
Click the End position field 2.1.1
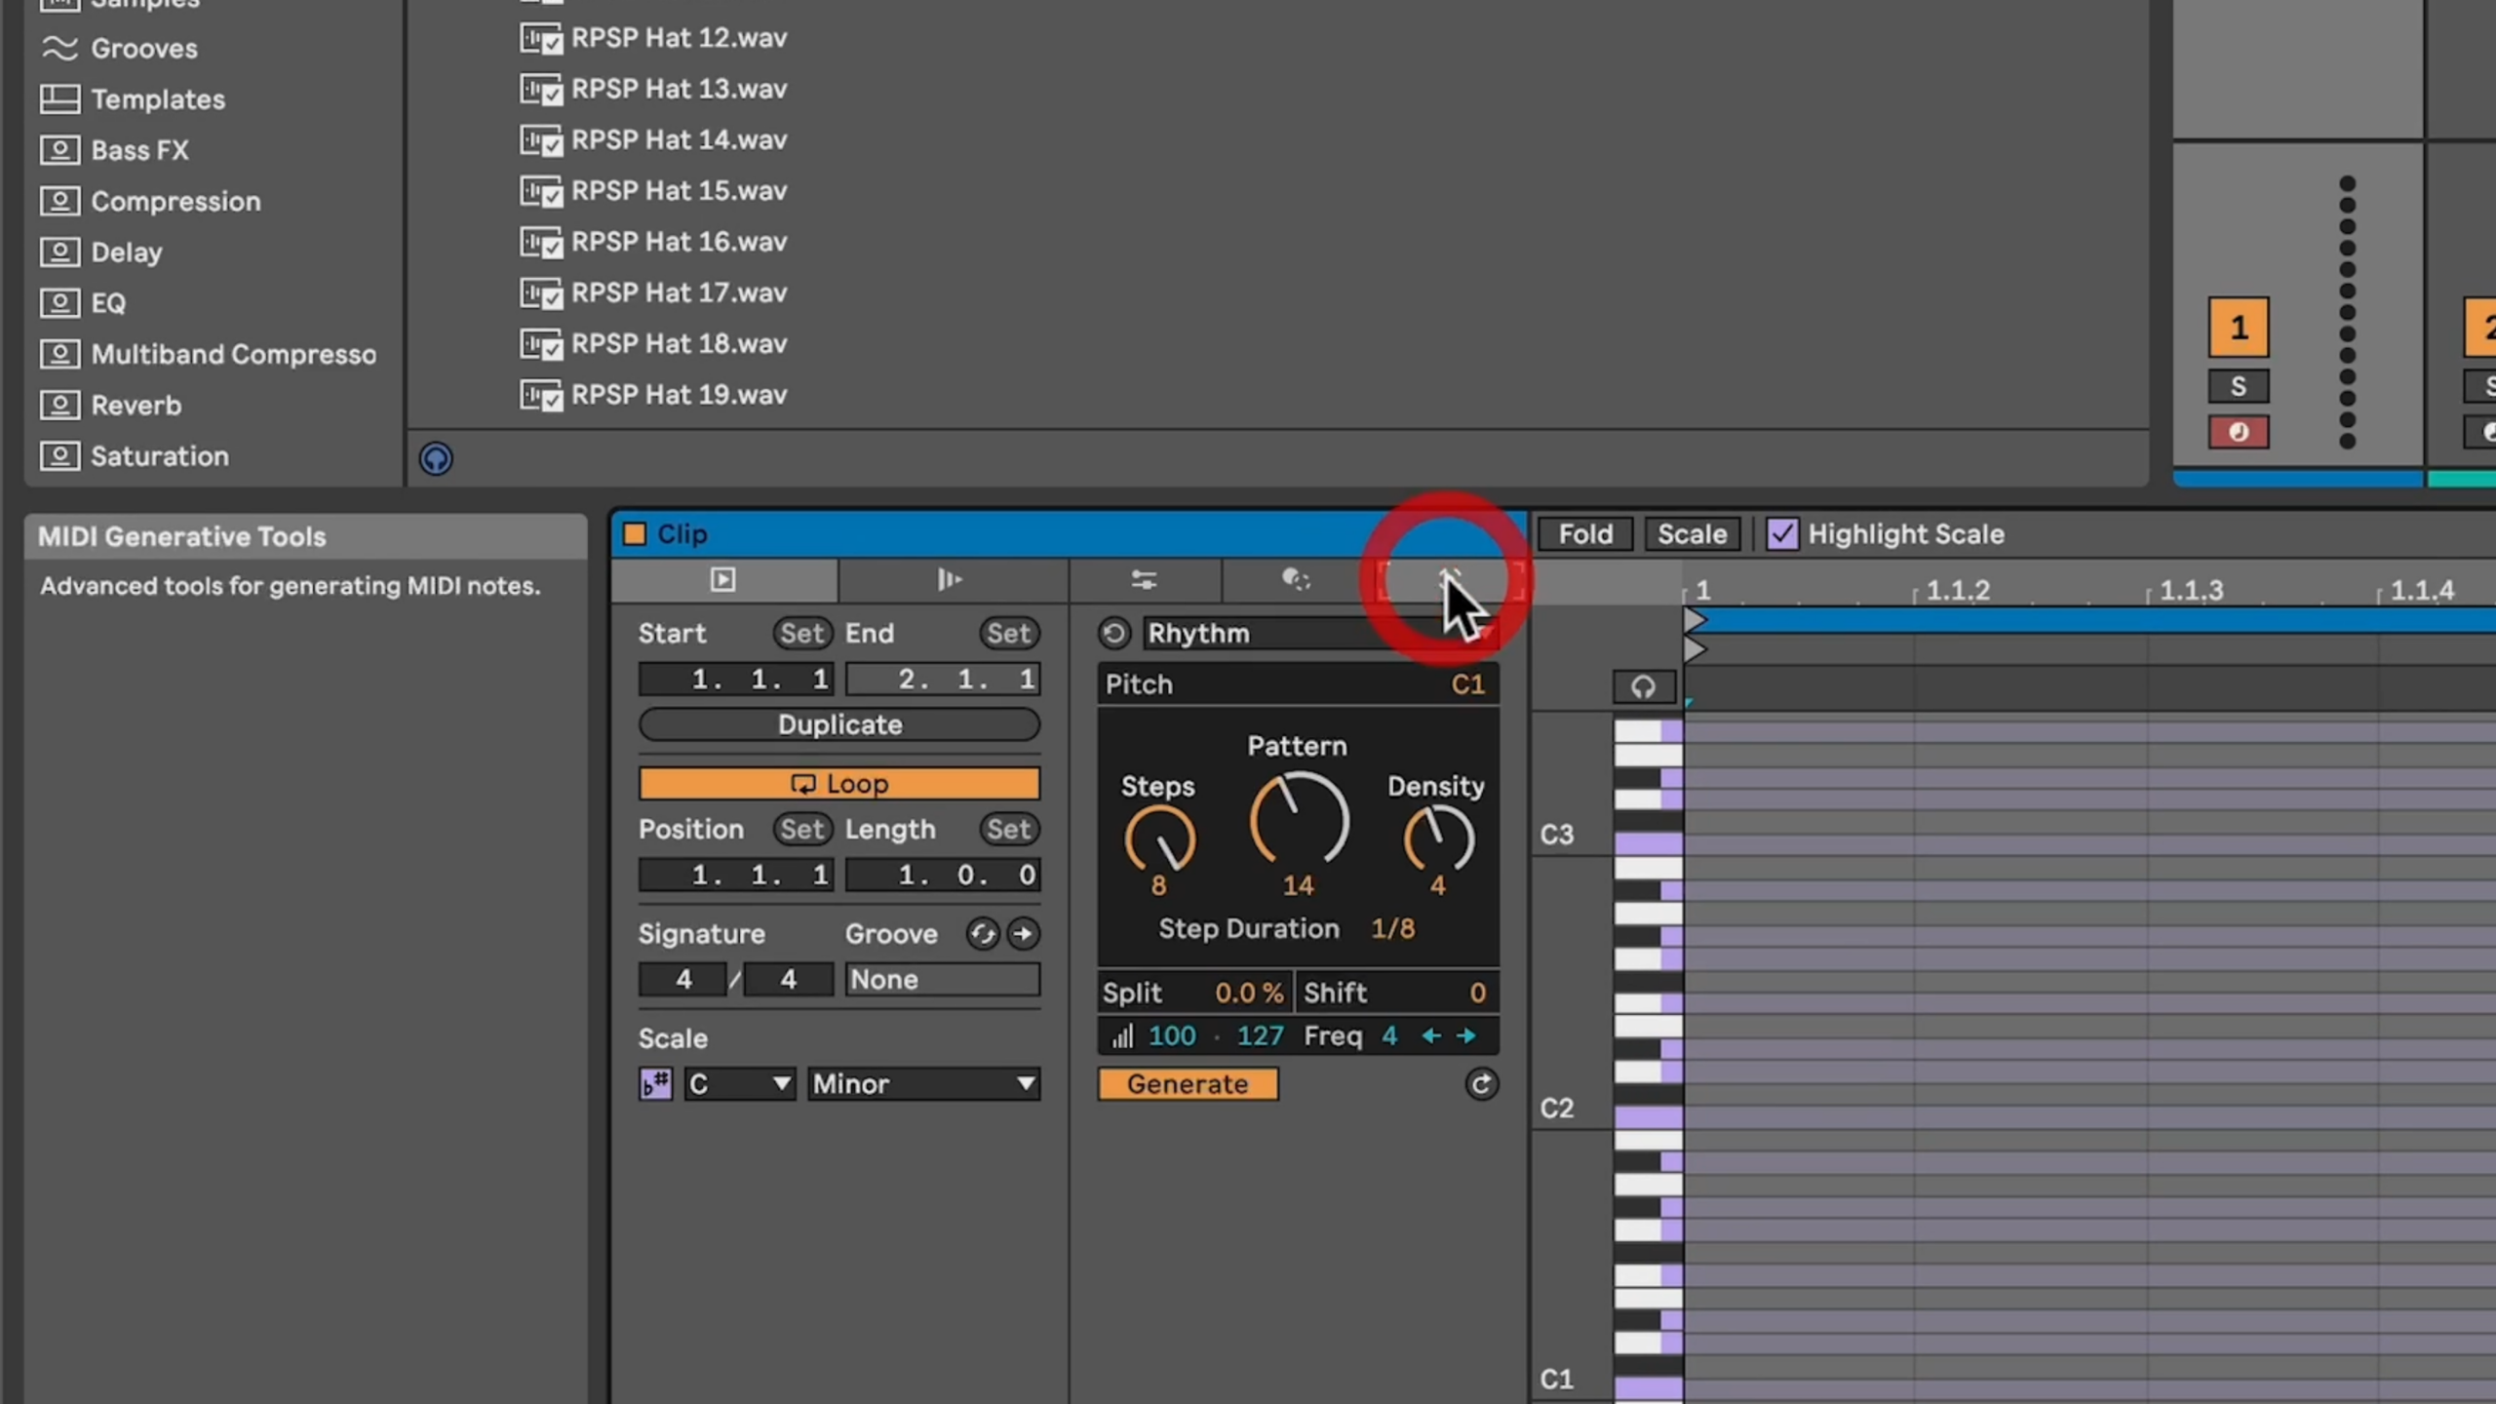pyautogui.click(x=942, y=679)
